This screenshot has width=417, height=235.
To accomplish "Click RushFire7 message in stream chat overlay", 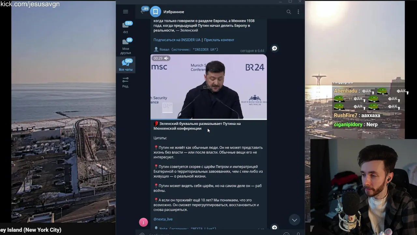I will (357, 116).
